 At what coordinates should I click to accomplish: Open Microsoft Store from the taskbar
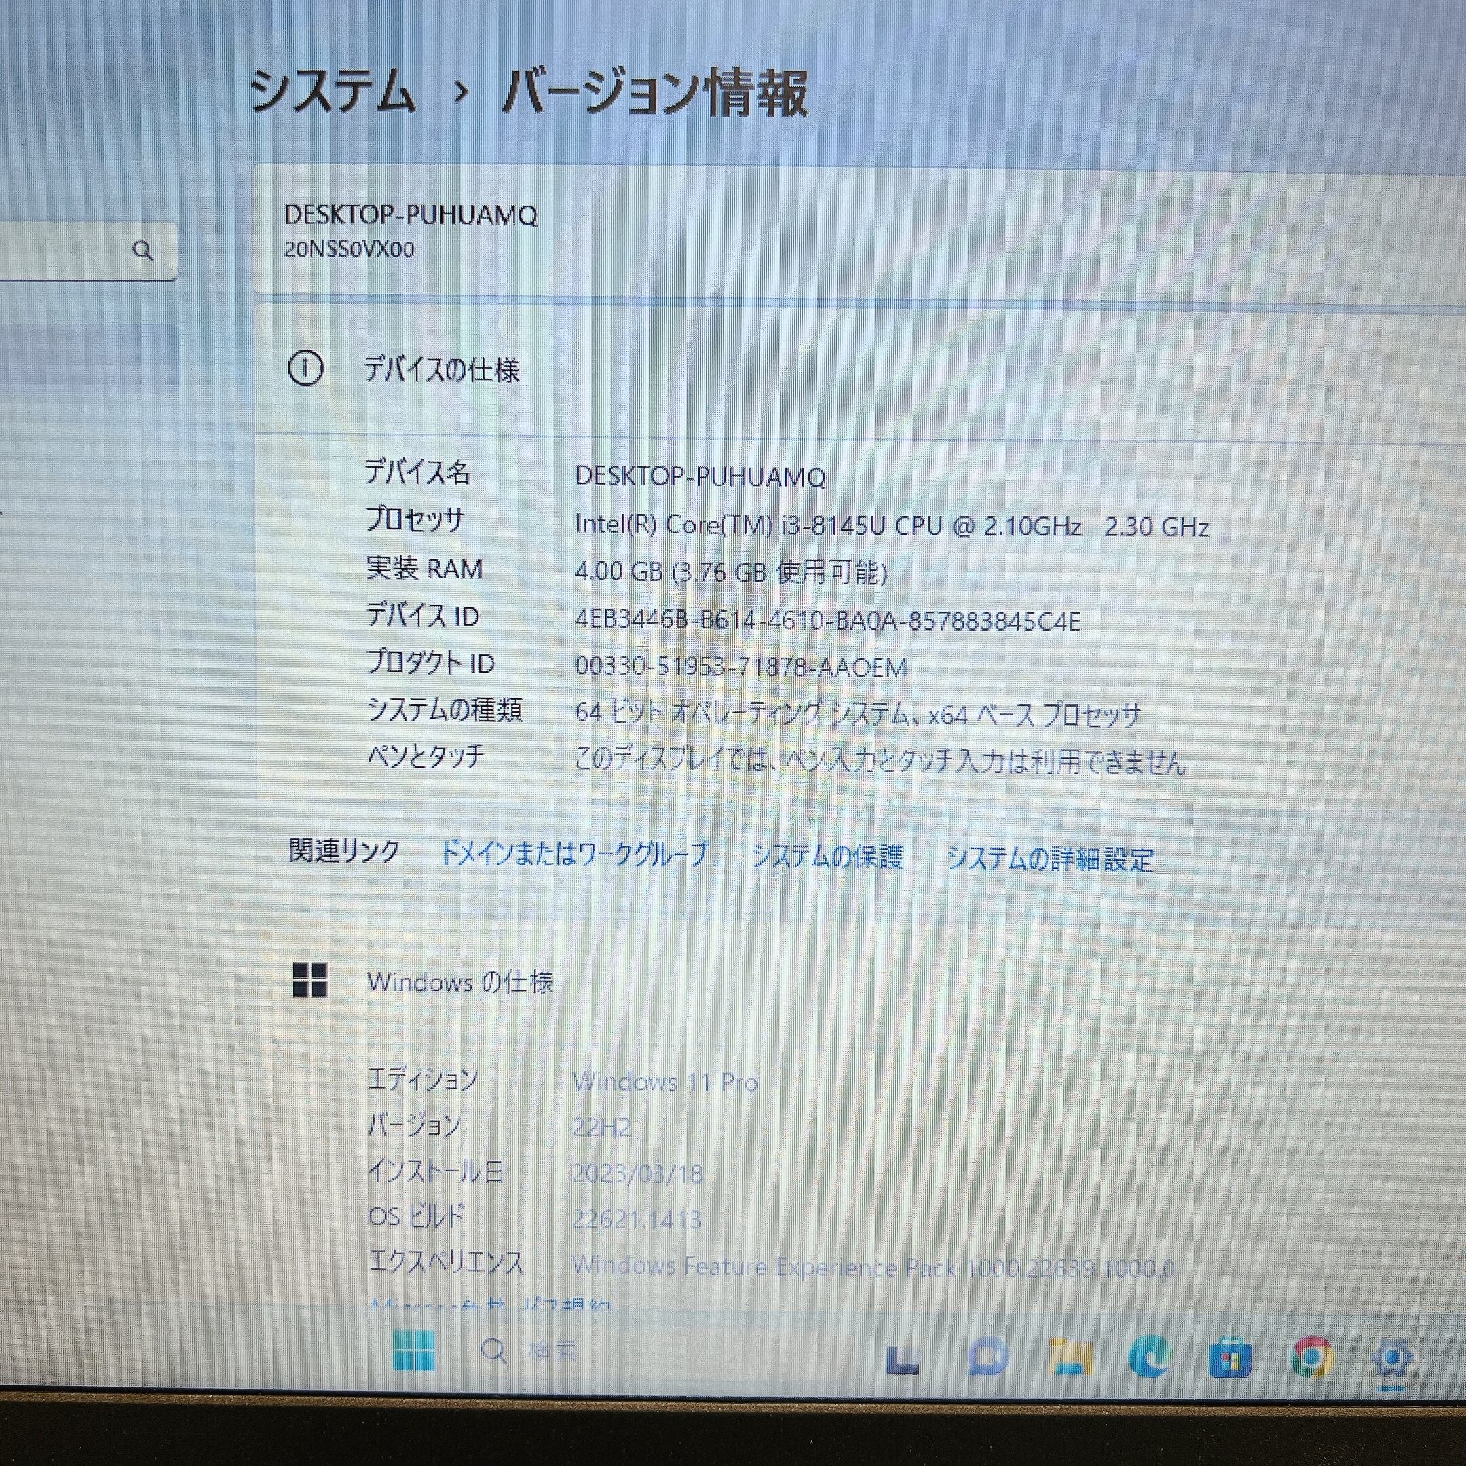coord(1229,1358)
